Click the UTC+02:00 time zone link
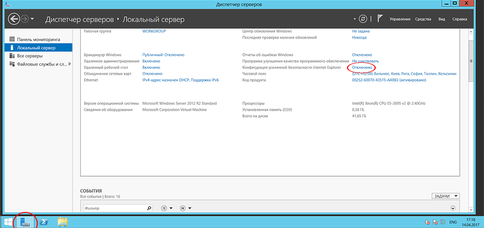Viewport: 484px width, 228px height. (405, 74)
